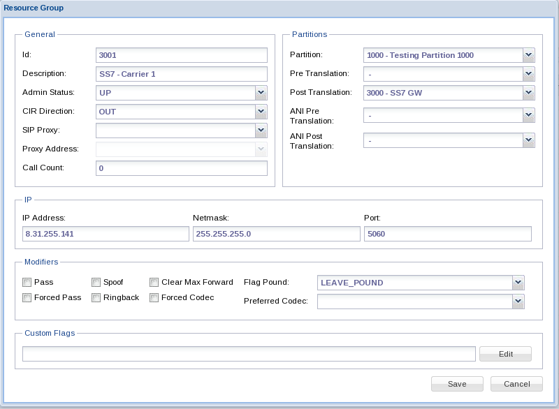The height and width of the screenshot is (409, 559).
Task: Expand the Post Translation dropdown arrow
Action: 529,93
